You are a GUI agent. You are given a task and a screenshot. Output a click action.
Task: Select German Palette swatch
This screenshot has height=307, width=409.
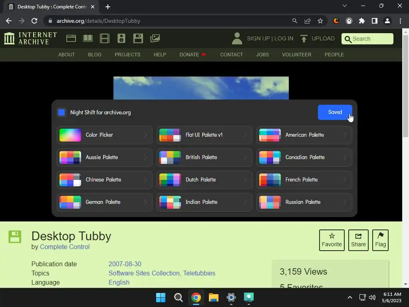click(70, 202)
